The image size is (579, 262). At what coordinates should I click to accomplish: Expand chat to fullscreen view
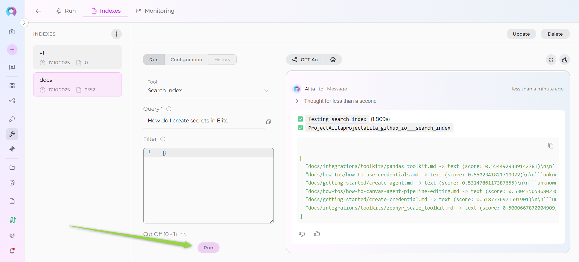pos(551,60)
